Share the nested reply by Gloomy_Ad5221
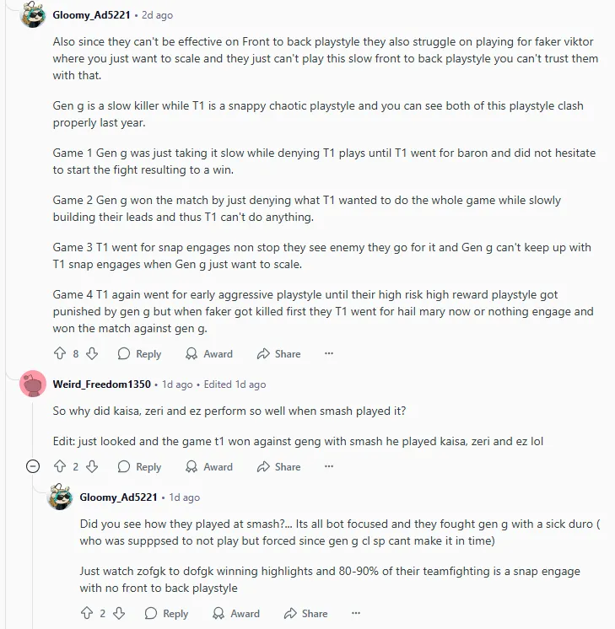The height and width of the screenshot is (629, 615). (305, 614)
